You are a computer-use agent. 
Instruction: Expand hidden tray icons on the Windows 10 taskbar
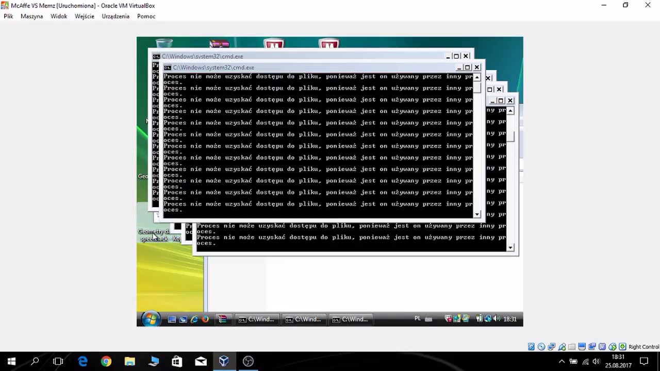click(x=562, y=361)
